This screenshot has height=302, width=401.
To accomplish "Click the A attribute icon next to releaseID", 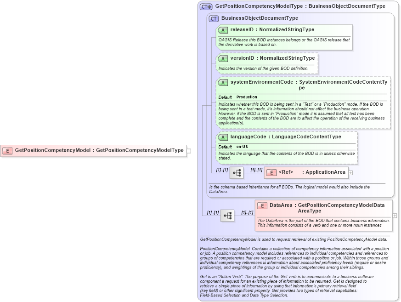I will (x=223, y=29).
